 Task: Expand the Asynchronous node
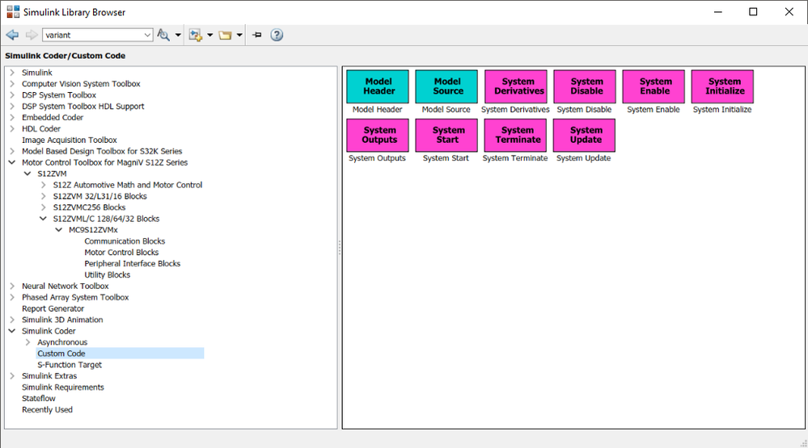tap(27, 342)
